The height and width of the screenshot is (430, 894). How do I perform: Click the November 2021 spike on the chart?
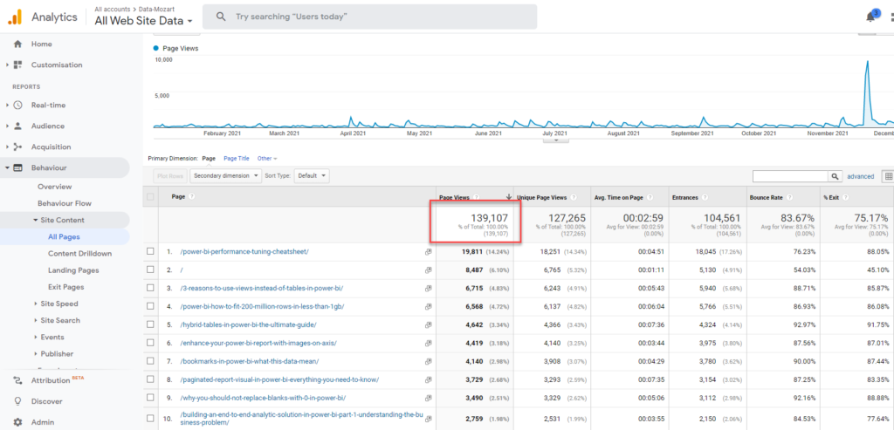click(867, 62)
